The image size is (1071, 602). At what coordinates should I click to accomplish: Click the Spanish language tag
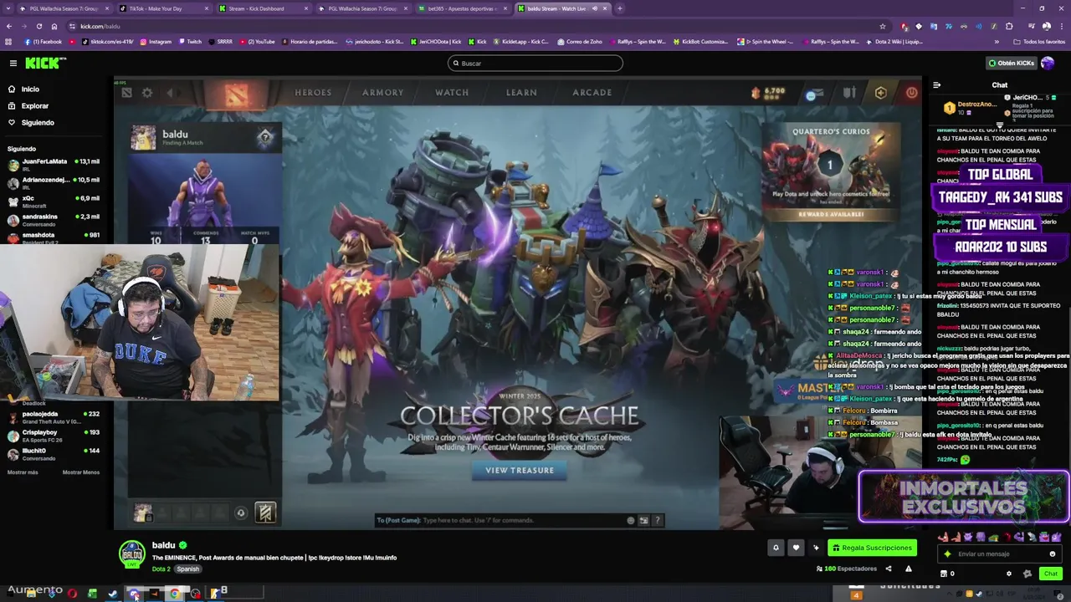pos(188,569)
